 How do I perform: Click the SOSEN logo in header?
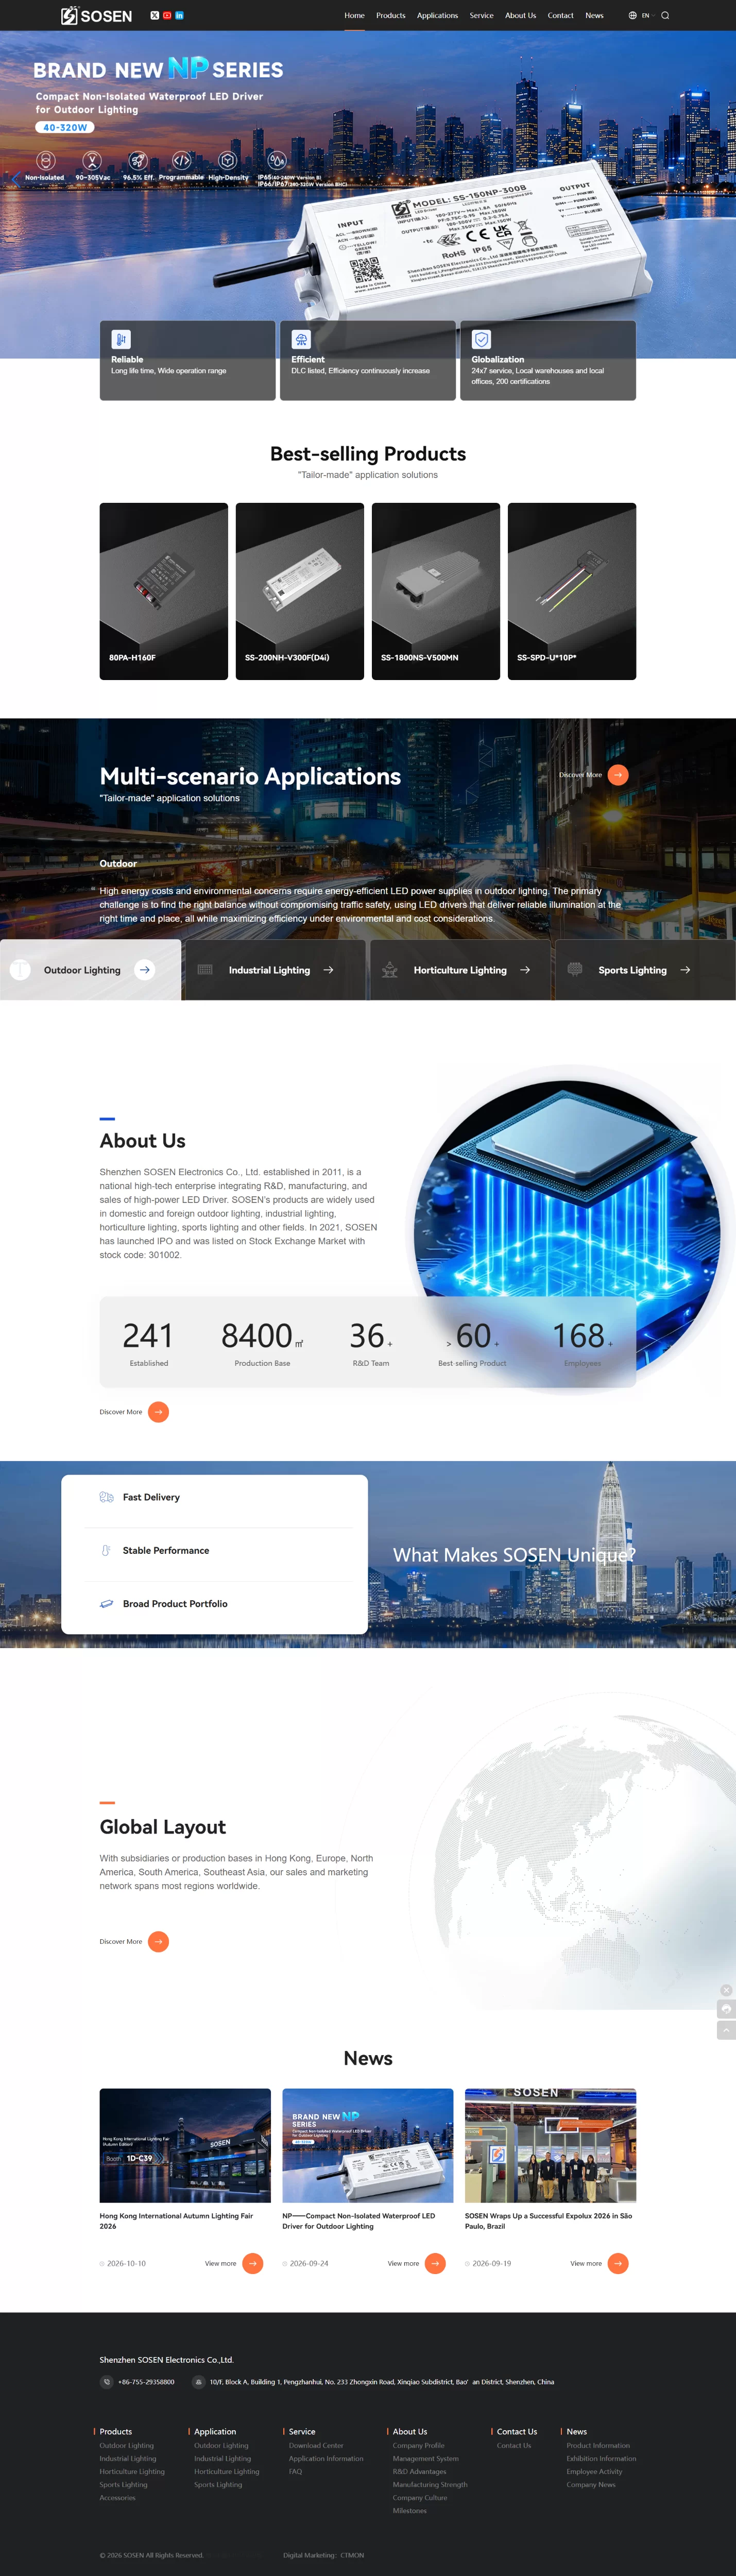click(x=96, y=16)
